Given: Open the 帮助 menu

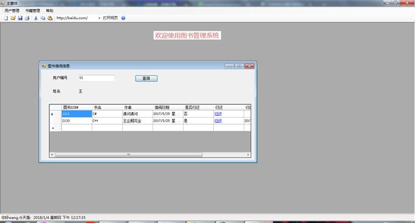Looking at the screenshot, I should click(49, 10).
